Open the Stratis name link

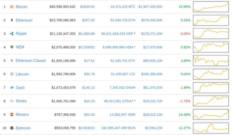pos(21,101)
